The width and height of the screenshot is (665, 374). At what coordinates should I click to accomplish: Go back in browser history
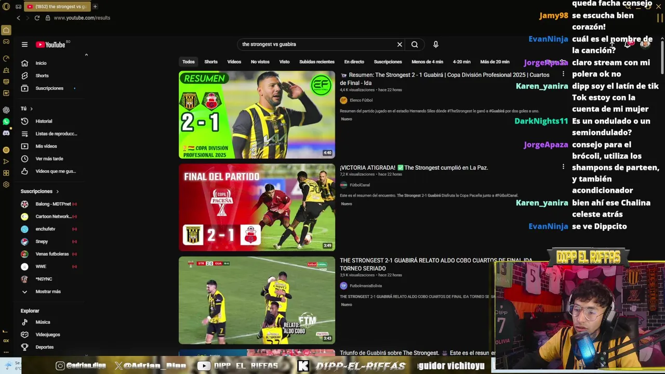click(18, 18)
